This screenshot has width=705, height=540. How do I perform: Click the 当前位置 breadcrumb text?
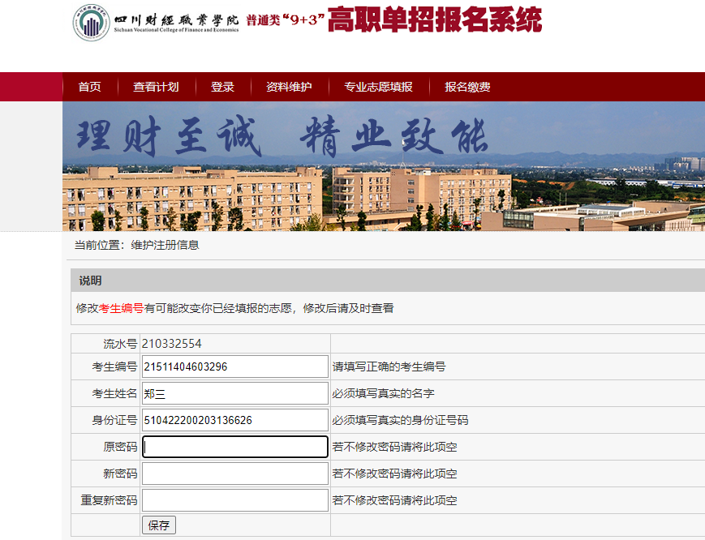136,245
